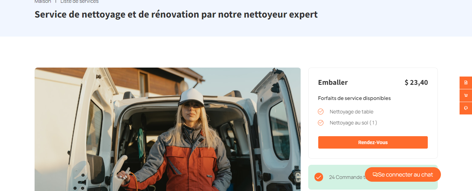472x191 pixels.
Task: Click the breadcrumb separator bar
Action: click(56, 1)
